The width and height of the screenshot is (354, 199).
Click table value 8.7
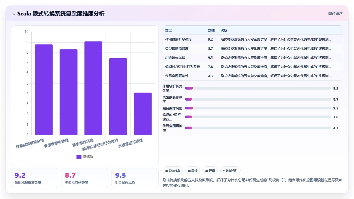coord(210,49)
